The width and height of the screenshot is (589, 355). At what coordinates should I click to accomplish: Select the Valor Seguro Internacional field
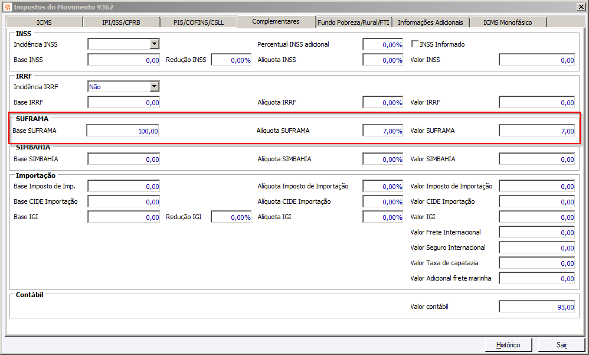tap(537, 248)
